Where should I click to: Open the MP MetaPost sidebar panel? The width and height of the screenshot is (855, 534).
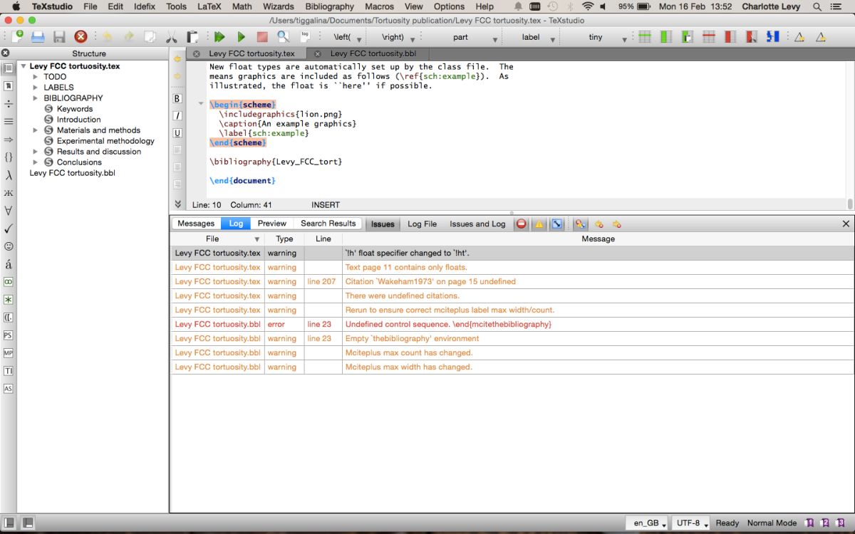[9, 353]
